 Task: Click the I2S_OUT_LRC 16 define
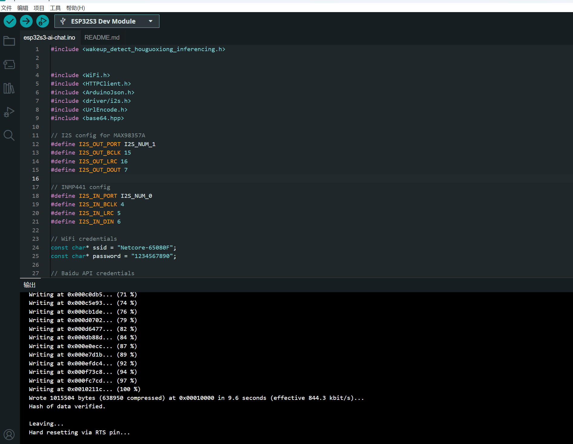click(89, 161)
